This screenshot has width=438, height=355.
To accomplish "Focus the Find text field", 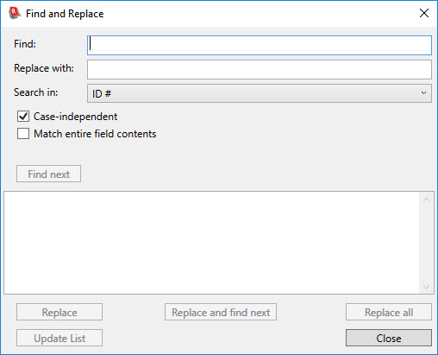I will (x=260, y=45).
